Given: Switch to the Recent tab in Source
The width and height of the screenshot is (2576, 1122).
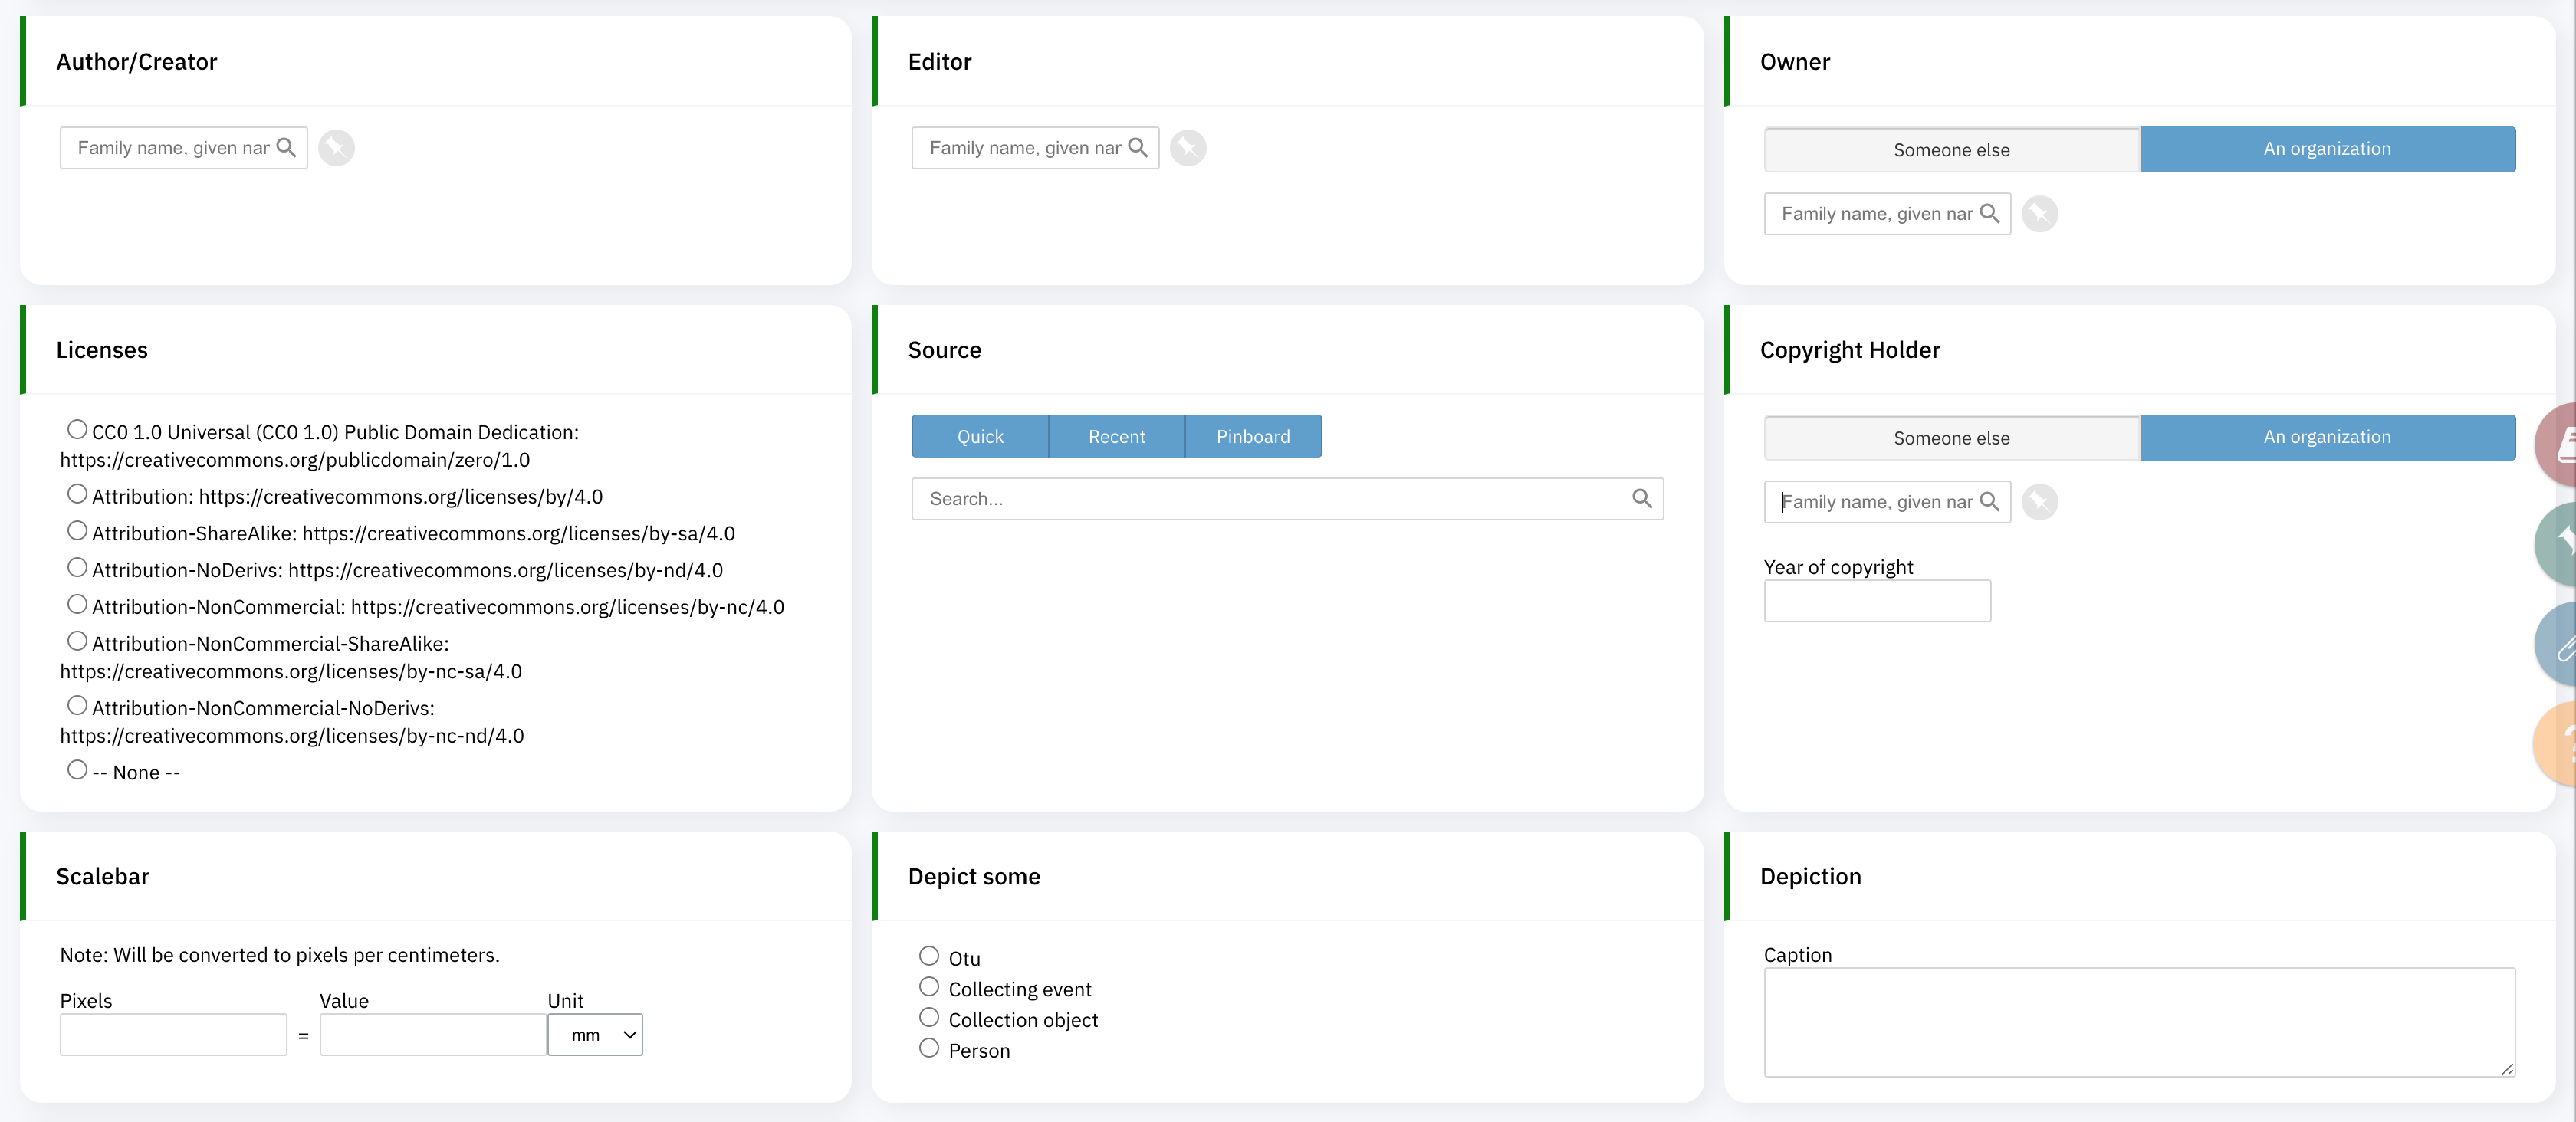Looking at the screenshot, I should click(1117, 436).
